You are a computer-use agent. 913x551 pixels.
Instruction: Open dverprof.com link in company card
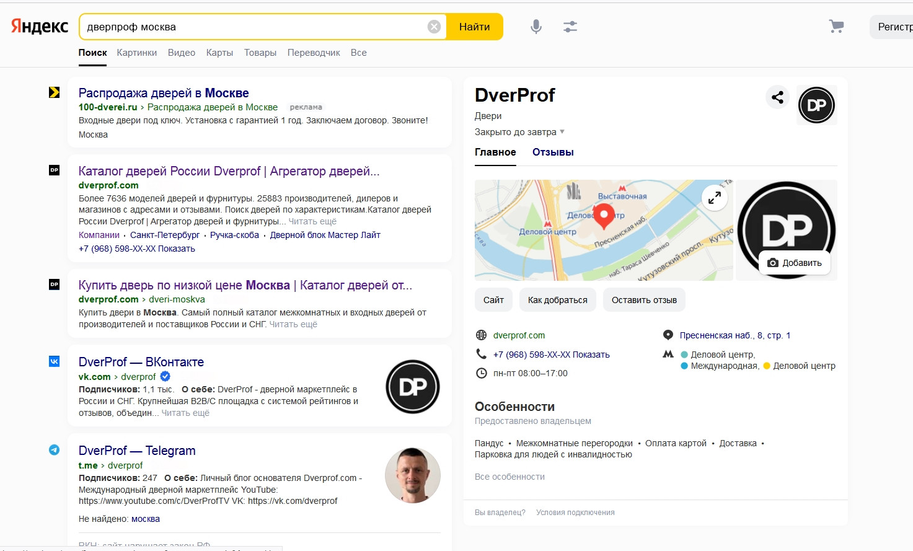point(519,335)
